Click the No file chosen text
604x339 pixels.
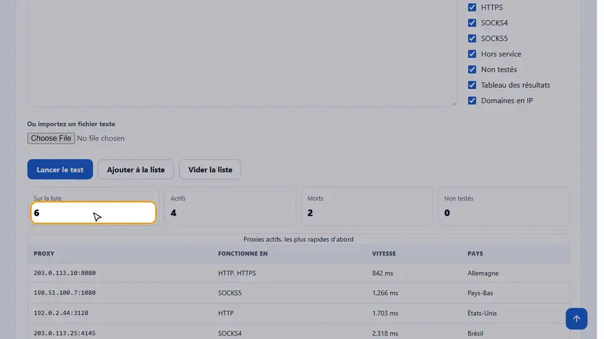click(101, 138)
